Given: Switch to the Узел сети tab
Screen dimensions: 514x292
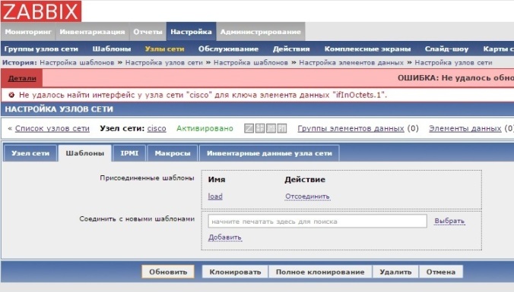Looking at the screenshot, I should (30, 153).
